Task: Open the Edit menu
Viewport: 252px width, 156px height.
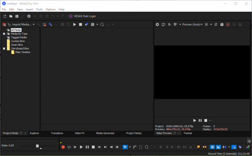Action: (12, 9)
